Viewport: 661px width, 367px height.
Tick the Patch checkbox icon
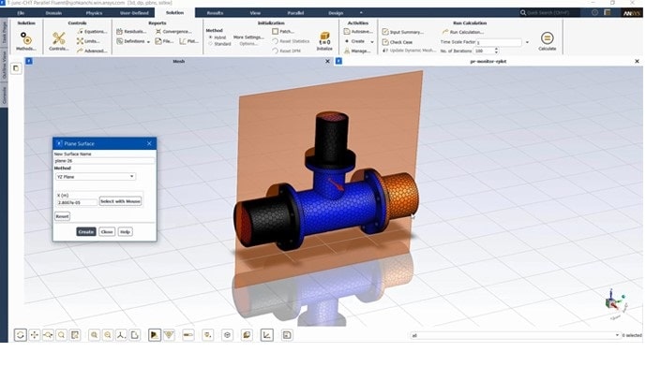(x=276, y=31)
